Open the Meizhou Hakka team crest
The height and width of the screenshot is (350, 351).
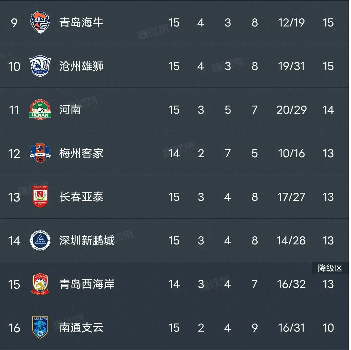pos(40,153)
